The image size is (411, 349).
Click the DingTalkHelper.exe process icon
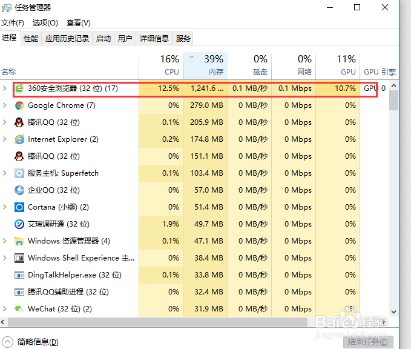click(x=19, y=275)
